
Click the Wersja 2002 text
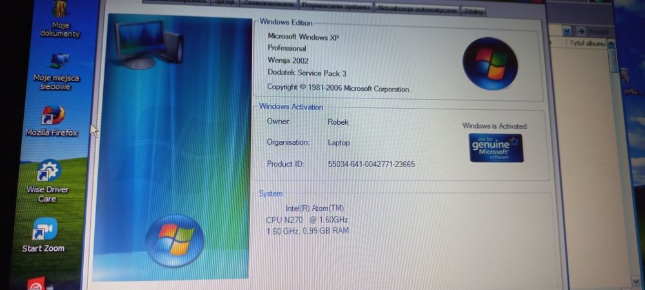click(288, 60)
